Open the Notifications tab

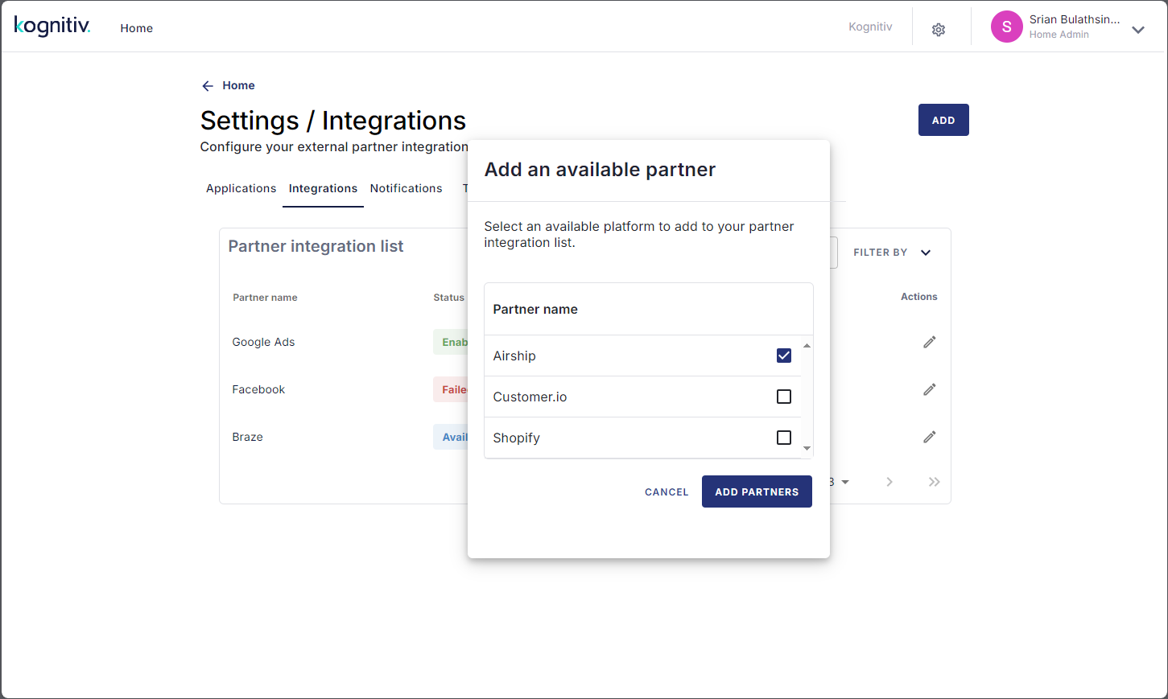[x=406, y=188]
